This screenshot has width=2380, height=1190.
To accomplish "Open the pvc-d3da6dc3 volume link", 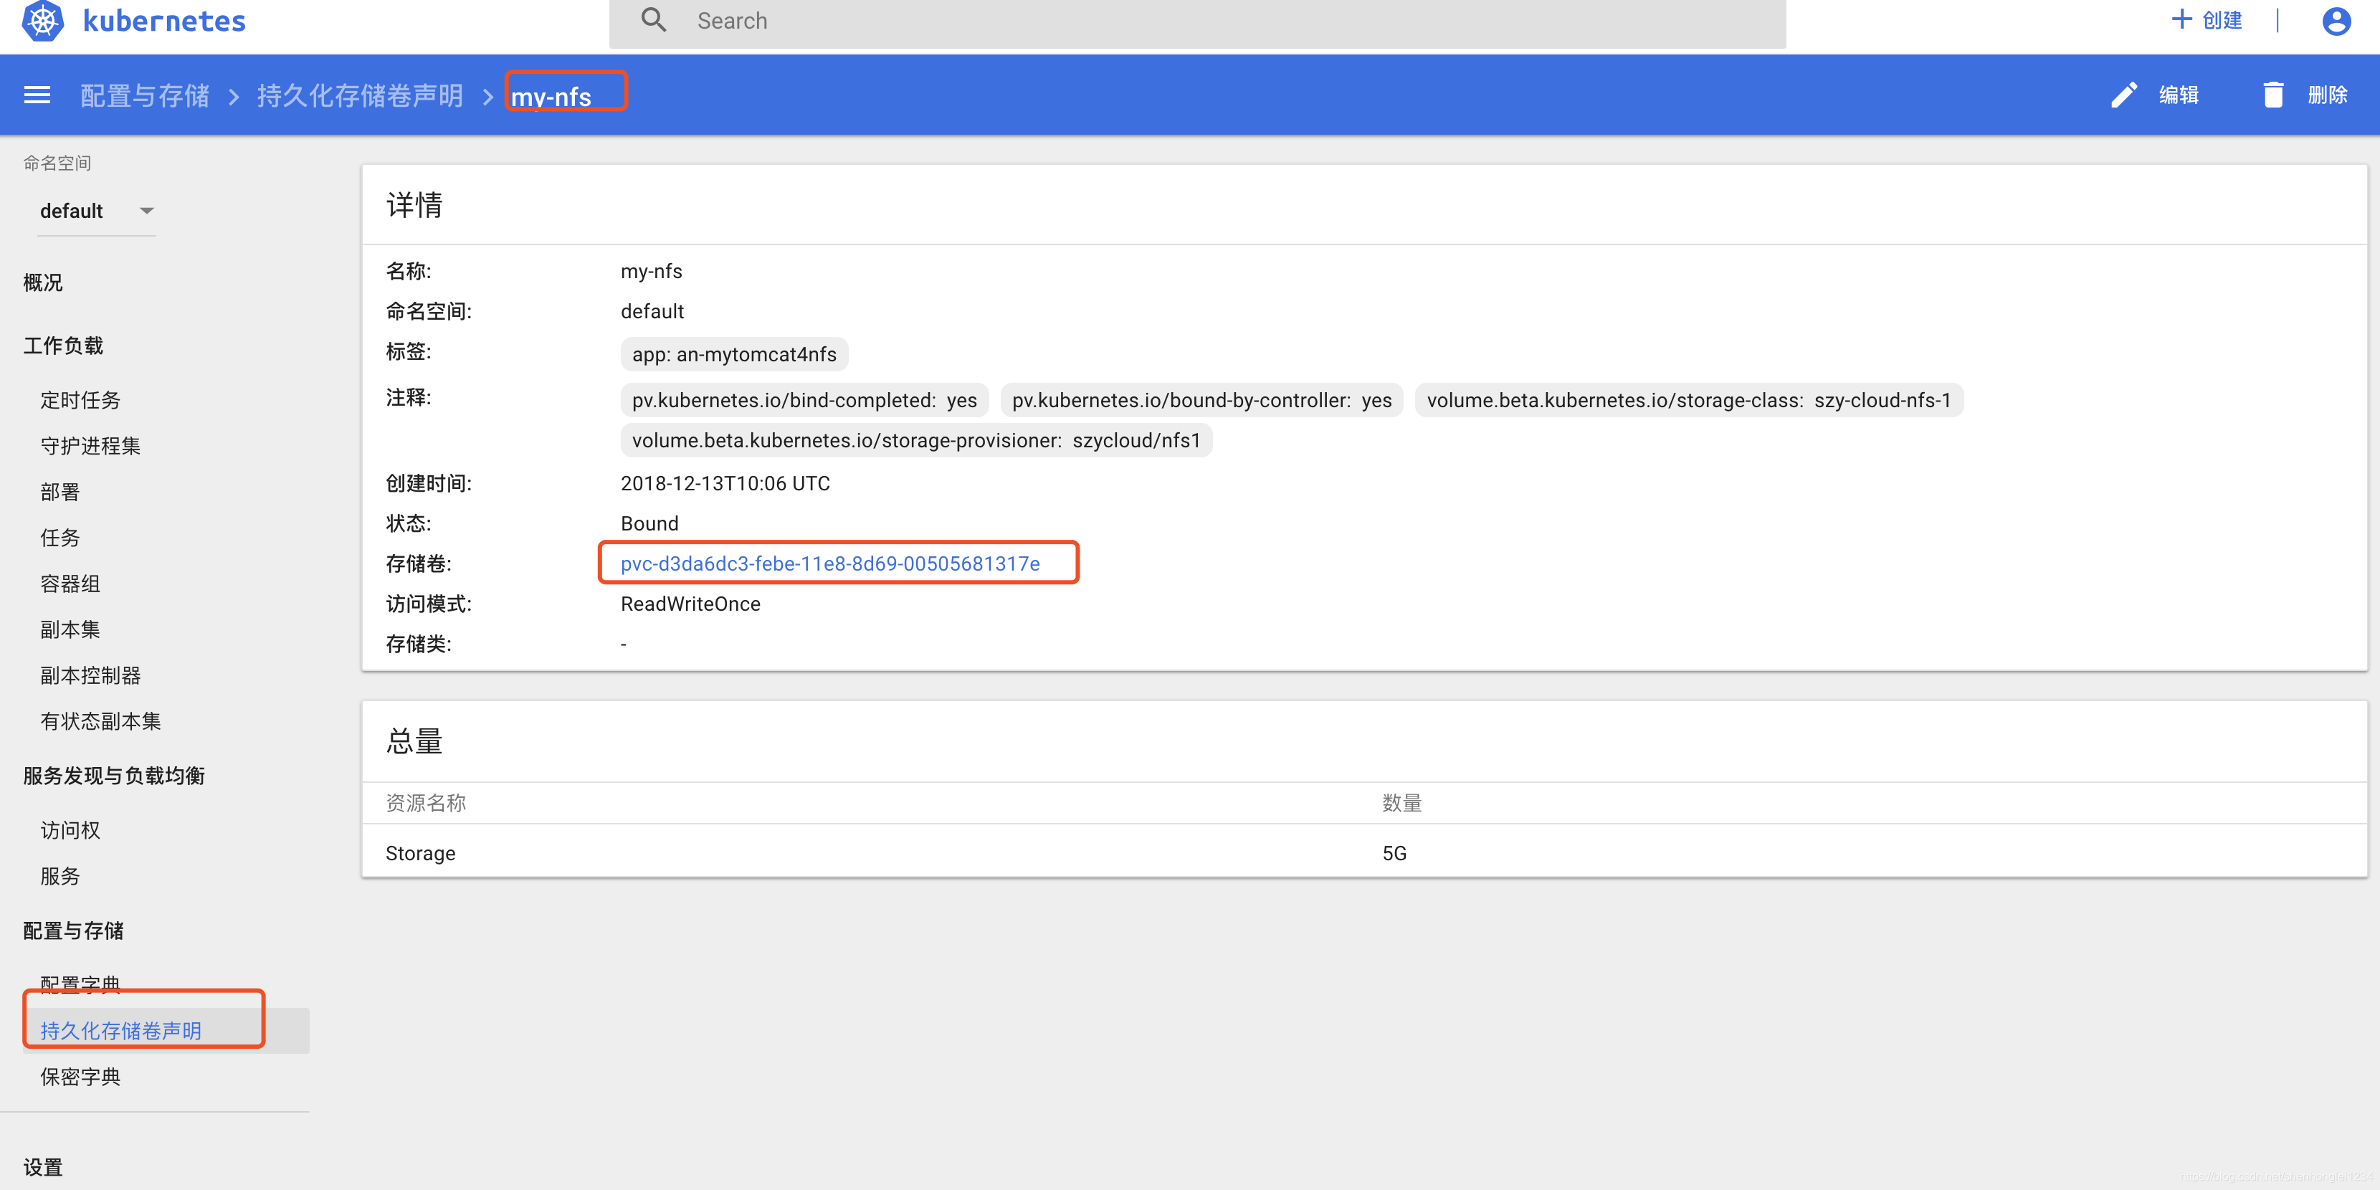I will click(x=829, y=563).
